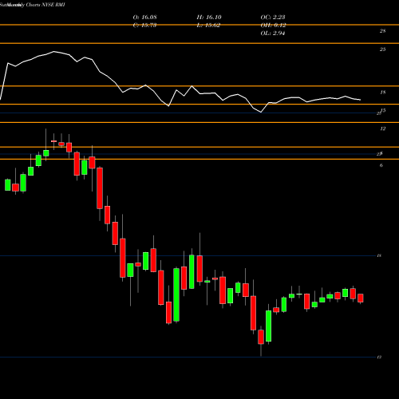Select the 'L: 15.62' low value

coord(208,26)
